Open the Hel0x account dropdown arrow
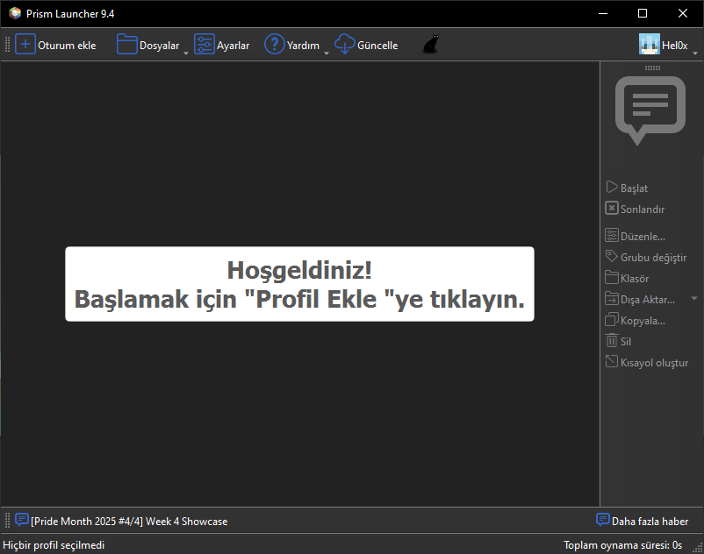 tap(695, 53)
